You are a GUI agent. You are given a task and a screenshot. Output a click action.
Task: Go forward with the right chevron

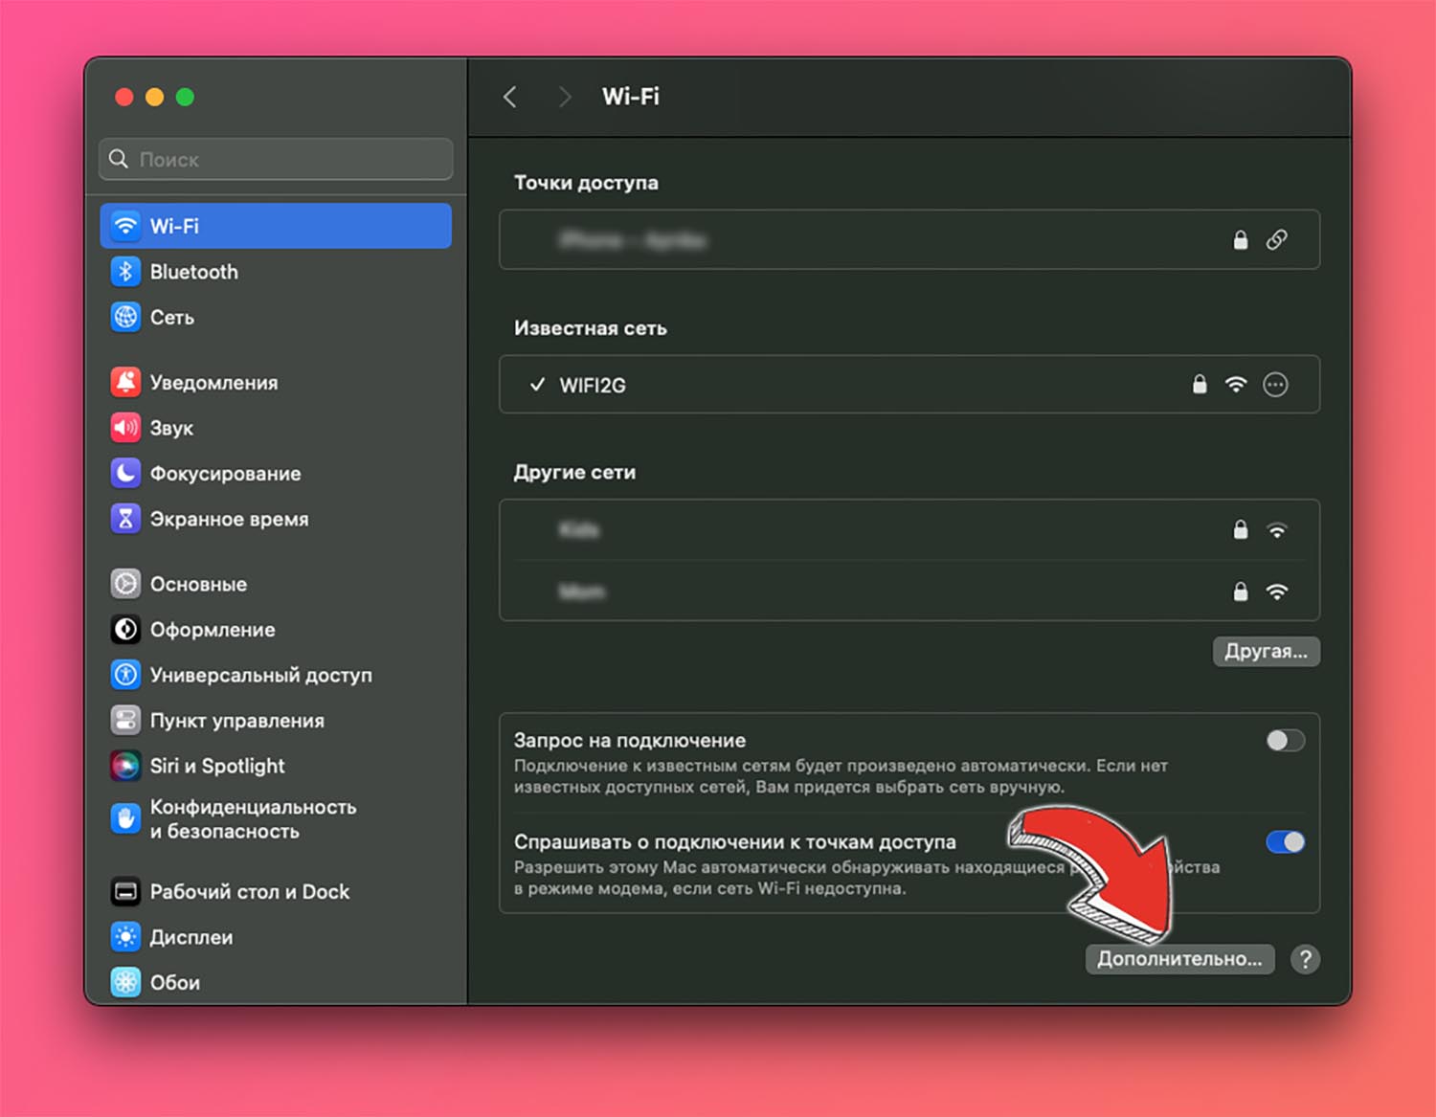(565, 97)
